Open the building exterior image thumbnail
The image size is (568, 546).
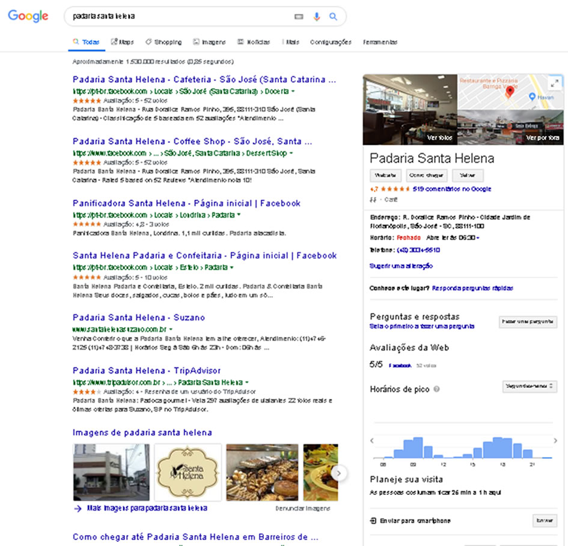pyautogui.click(x=111, y=473)
